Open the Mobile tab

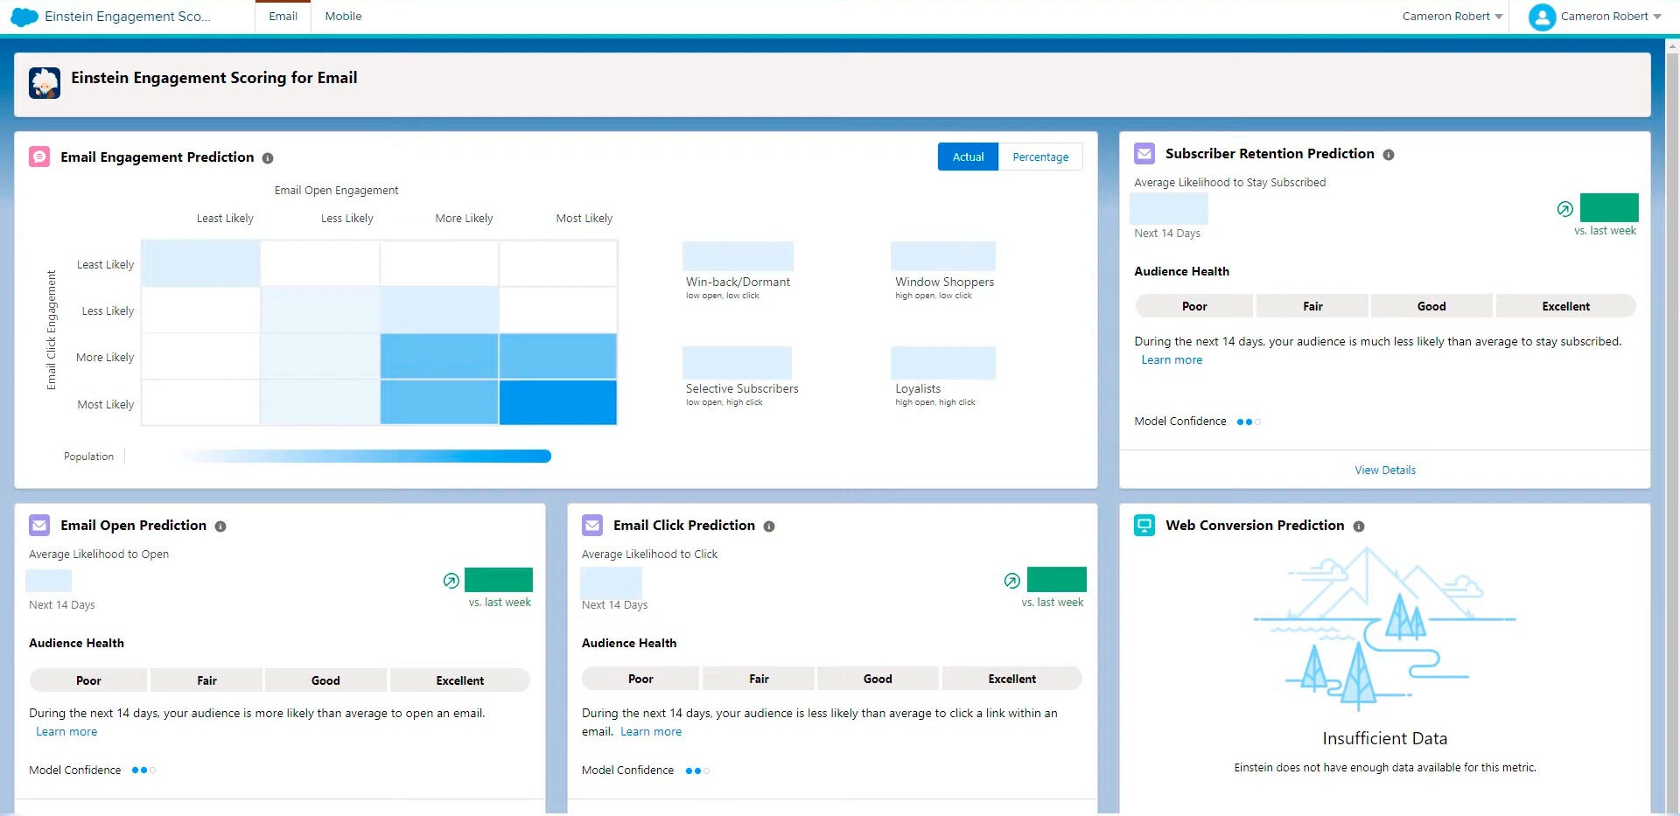(343, 17)
